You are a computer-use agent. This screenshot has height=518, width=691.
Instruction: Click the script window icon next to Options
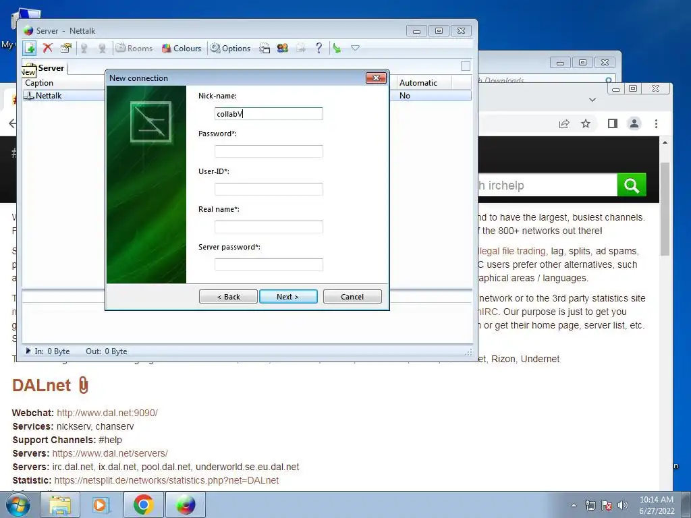(265, 48)
